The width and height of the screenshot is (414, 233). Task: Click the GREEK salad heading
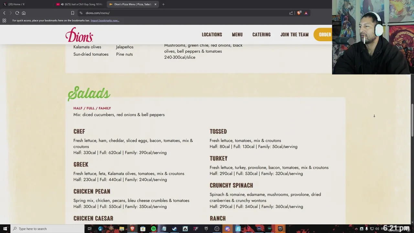(x=81, y=164)
